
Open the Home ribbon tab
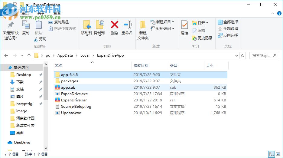click(x=25, y=13)
